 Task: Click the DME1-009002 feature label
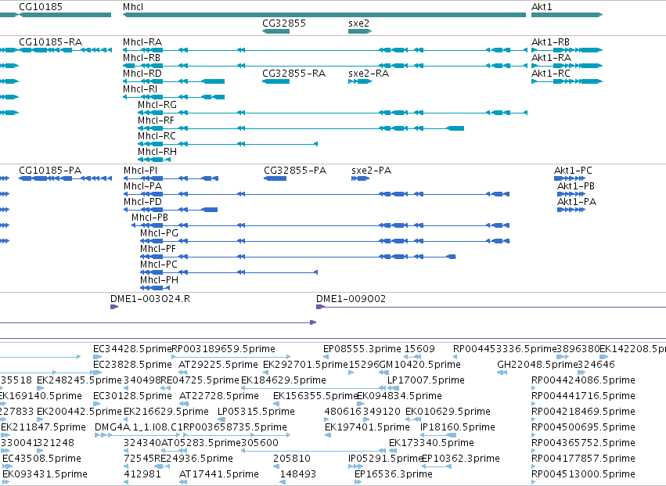(x=351, y=299)
